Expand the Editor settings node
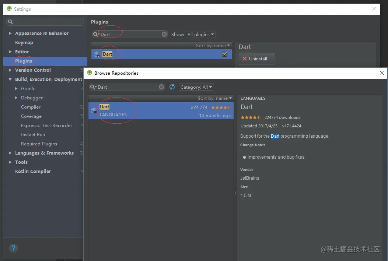This screenshot has width=388, height=261. point(10,52)
